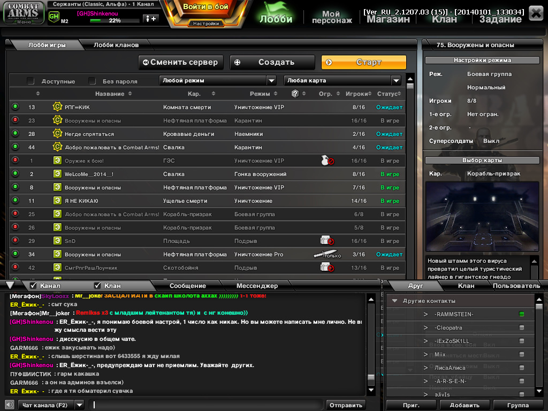This screenshot has width=548, height=411.
Task: Click the clan badge of room 28
Action: [x=57, y=133]
